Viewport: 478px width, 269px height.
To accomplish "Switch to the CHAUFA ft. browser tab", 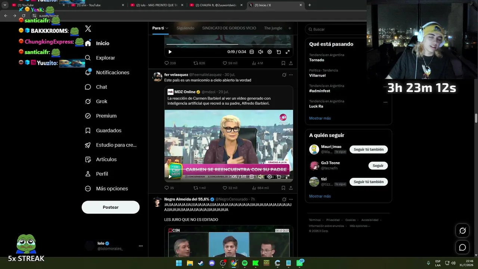I will click(217, 5).
